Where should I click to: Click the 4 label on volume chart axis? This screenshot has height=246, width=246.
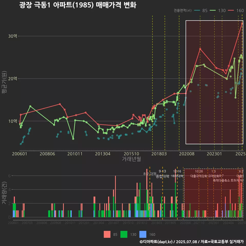pyautogui.click(x=9, y=190)
